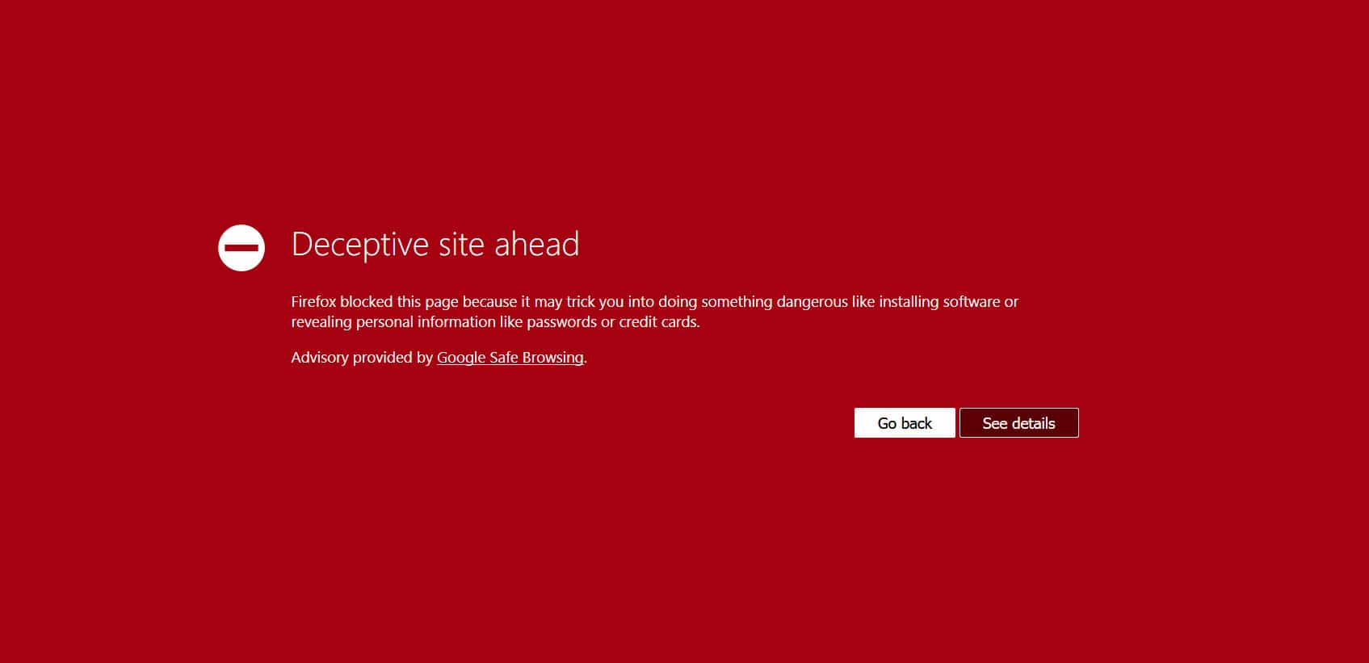
Task: Click the word 'Browsing' in the advisory link
Action: (552, 358)
